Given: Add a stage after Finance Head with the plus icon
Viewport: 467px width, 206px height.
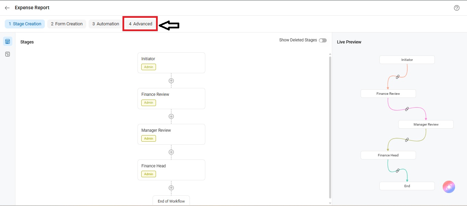Looking at the screenshot, I should 171,188.
